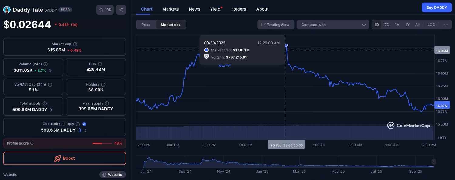The width and height of the screenshot is (455, 180).
Task: Select the 1M time range
Action: (x=397, y=25)
